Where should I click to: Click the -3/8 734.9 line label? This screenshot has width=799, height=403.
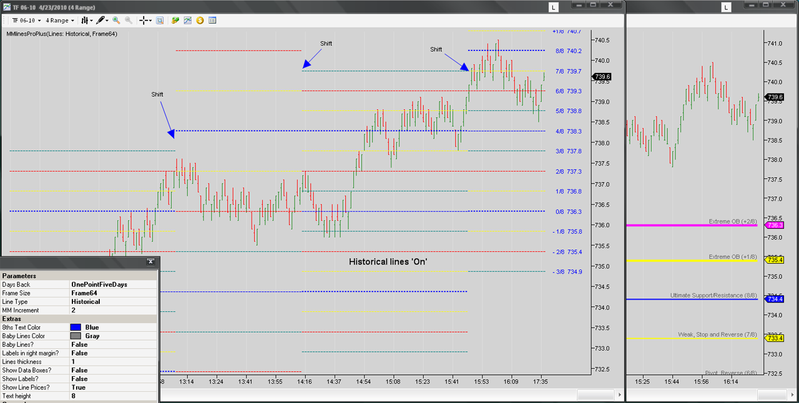point(567,272)
